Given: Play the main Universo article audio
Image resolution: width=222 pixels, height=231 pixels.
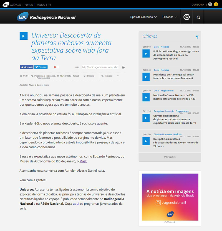Looking at the screenshot, I should click(x=23, y=36).
